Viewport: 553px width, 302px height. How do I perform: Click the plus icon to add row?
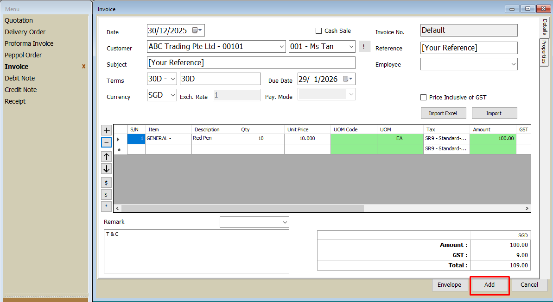click(106, 130)
